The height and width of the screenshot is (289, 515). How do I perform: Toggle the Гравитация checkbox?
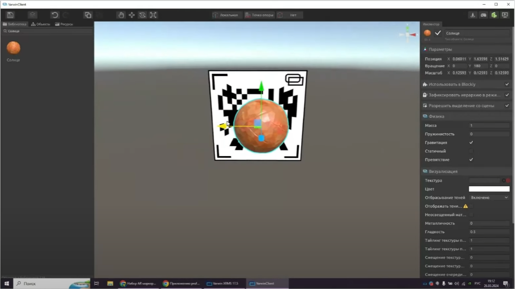(x=471, y=142)
